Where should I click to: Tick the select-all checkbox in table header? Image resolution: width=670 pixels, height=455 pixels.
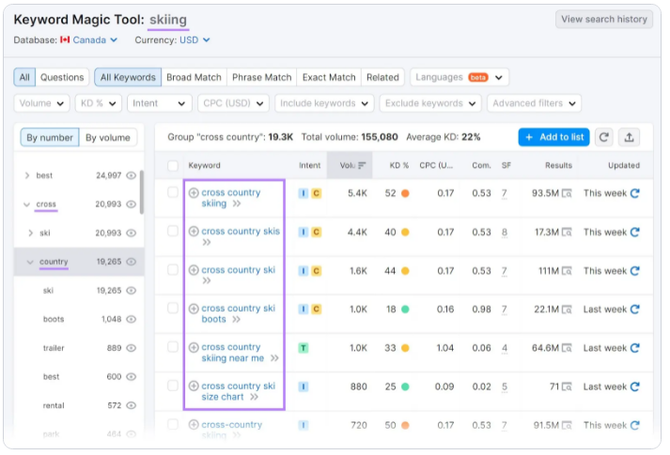coord(173,165)
